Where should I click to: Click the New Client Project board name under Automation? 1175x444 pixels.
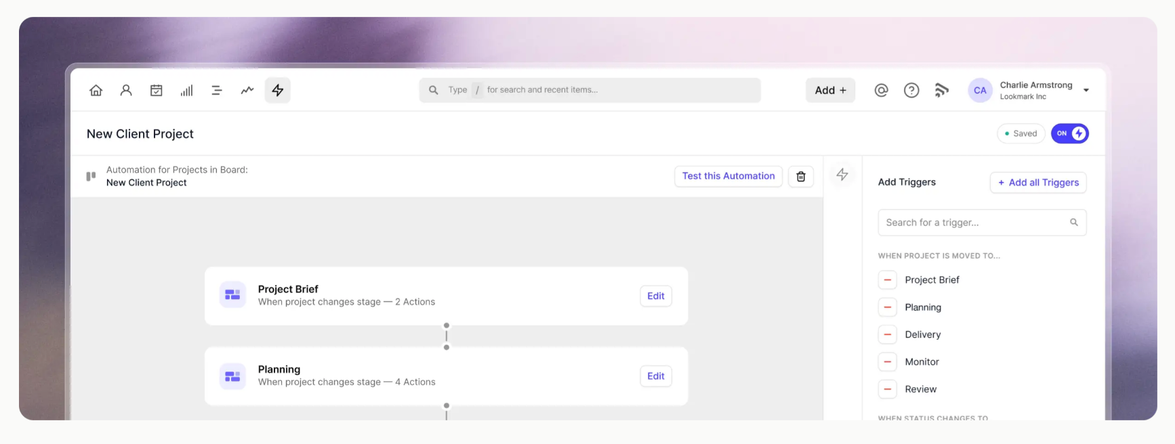pyautogui.click(x=146, y=183)
